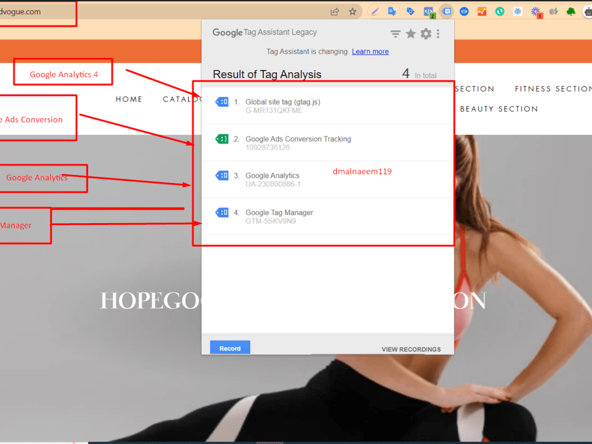Open the Google Translate extension
This screenshot has width=592, height=444.
(392, 12)
